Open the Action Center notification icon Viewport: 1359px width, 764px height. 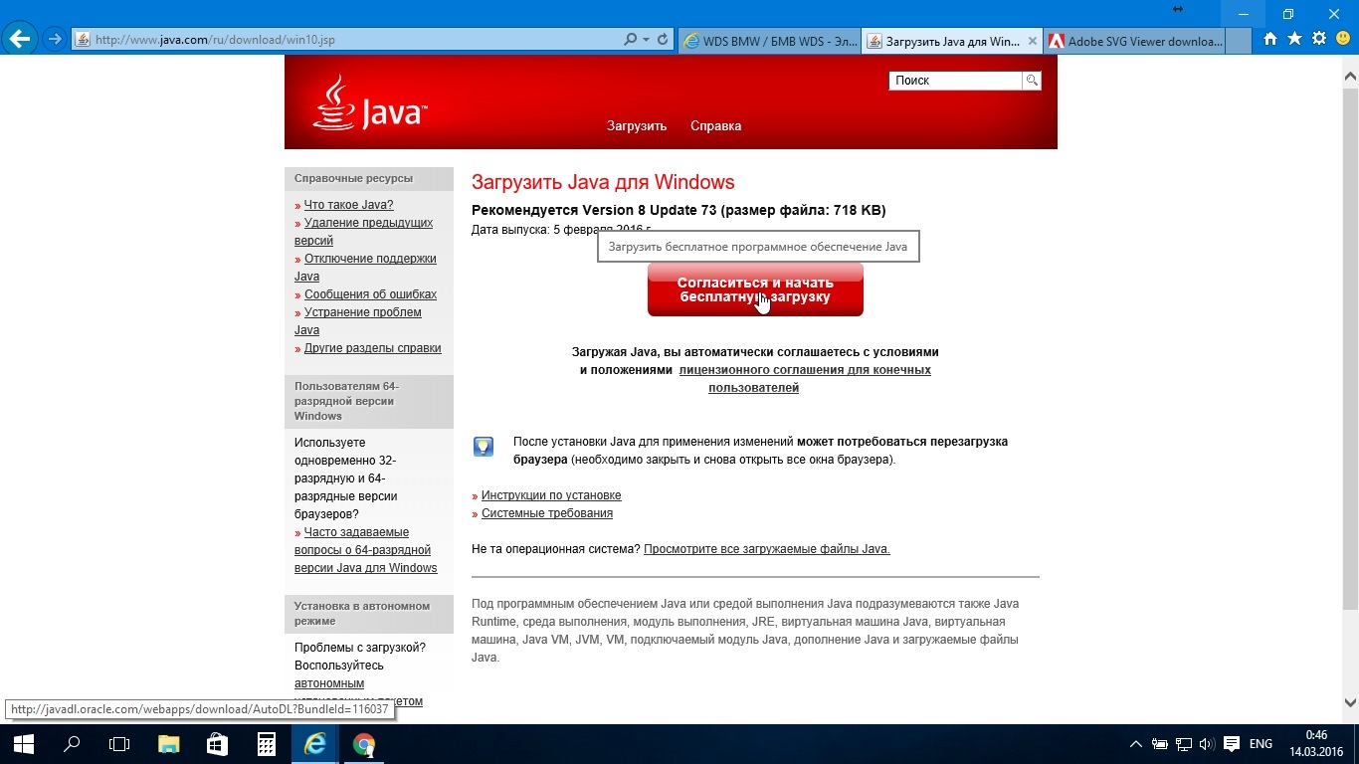pyautogui.click(x=1232, y=744)
